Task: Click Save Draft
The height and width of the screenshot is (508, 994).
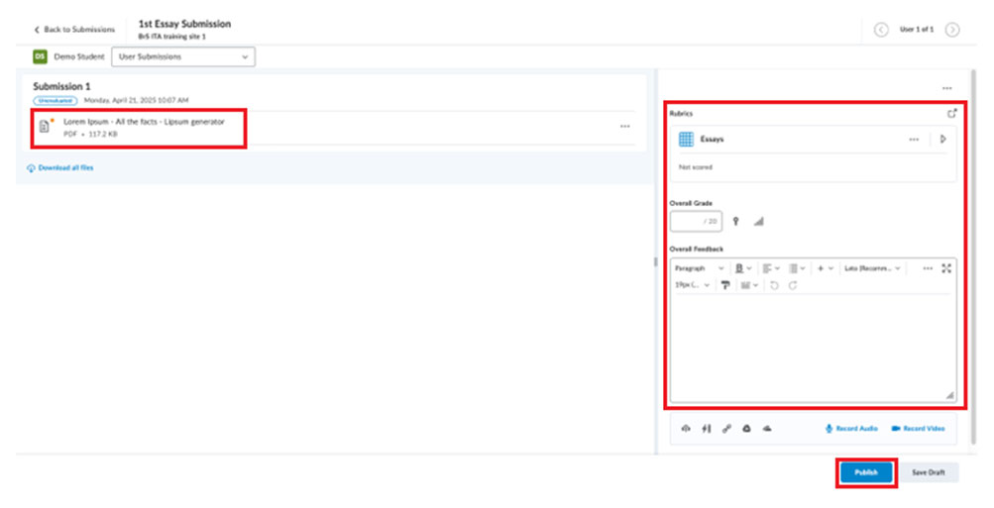Action: pos(928,472)
